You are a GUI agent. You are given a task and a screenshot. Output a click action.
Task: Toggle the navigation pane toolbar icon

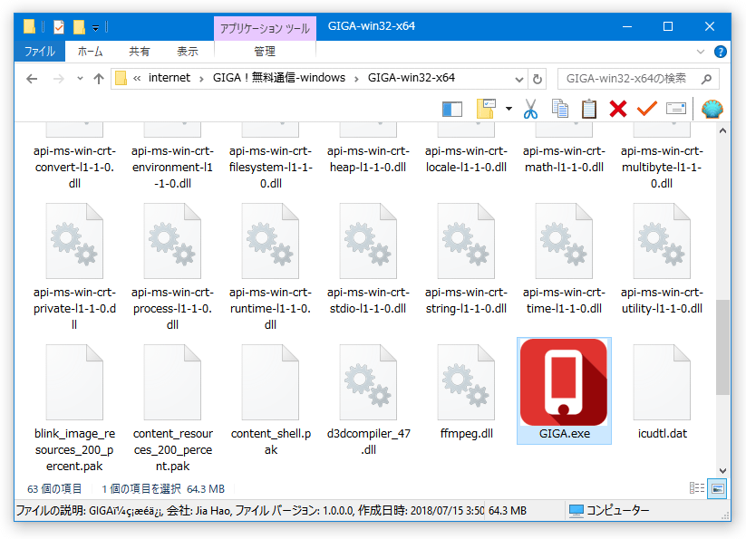[x=452, y=109]
